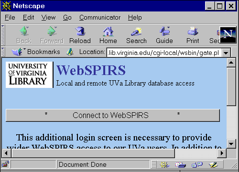Click 'Local and remote UVa Library database access'
239x172 pixels.
(x=125, y=83)
